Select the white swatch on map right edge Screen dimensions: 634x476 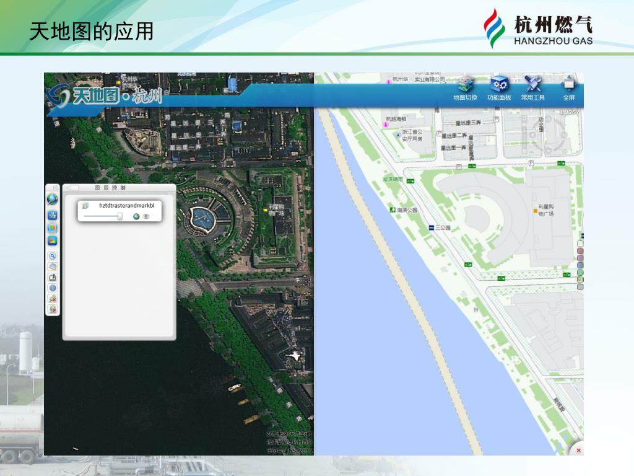coord(580,244)
